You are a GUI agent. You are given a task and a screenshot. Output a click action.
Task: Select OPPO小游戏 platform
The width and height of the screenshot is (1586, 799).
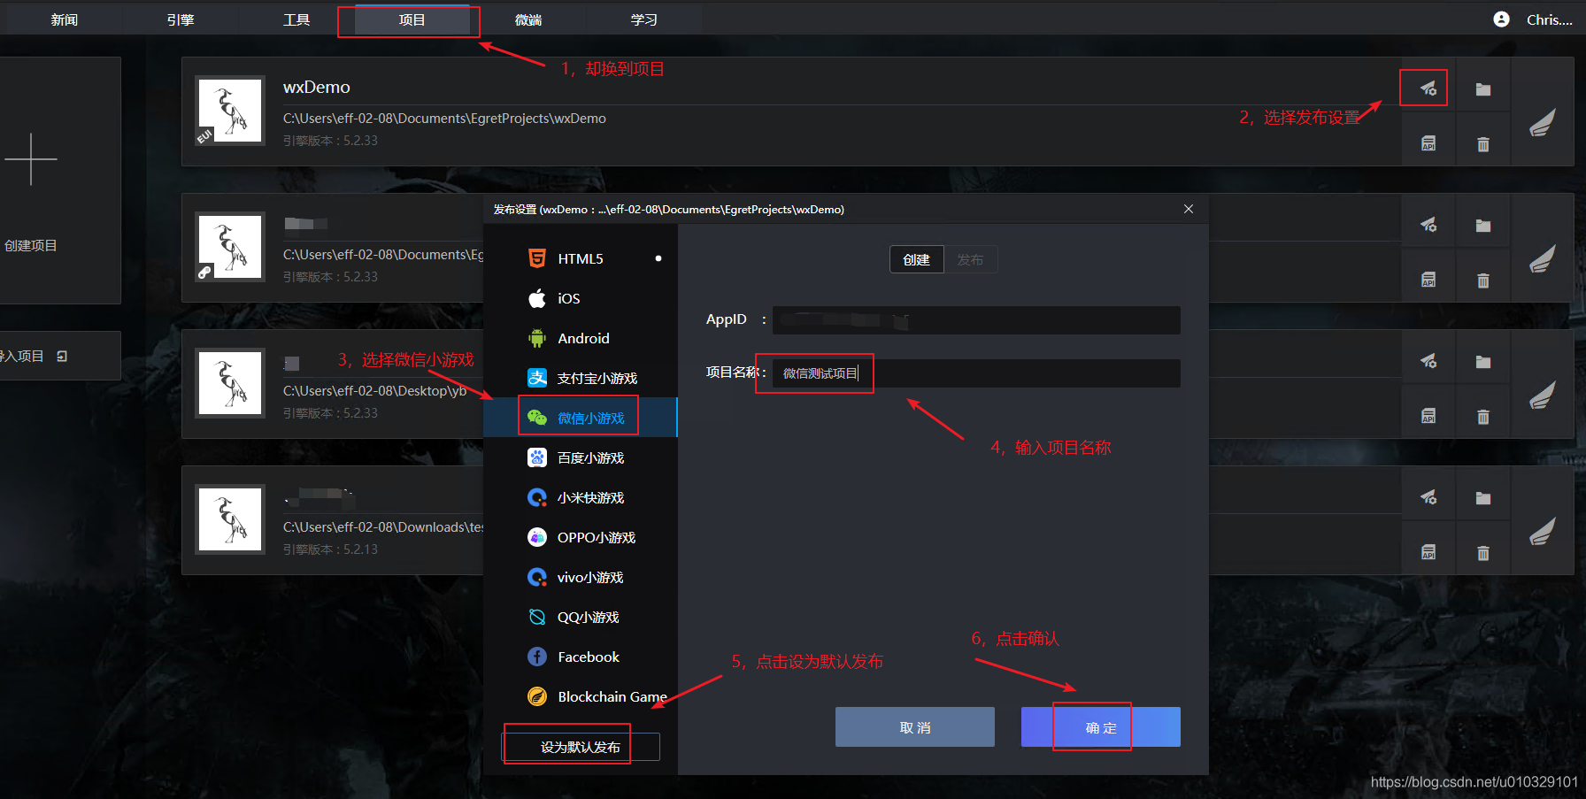coord(581,537)
